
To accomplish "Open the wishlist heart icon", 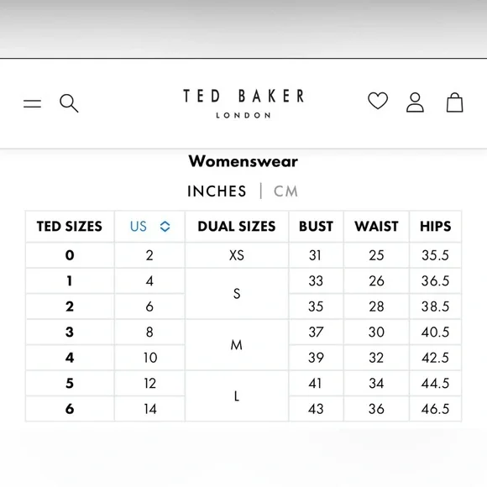I will click(378, 101).
